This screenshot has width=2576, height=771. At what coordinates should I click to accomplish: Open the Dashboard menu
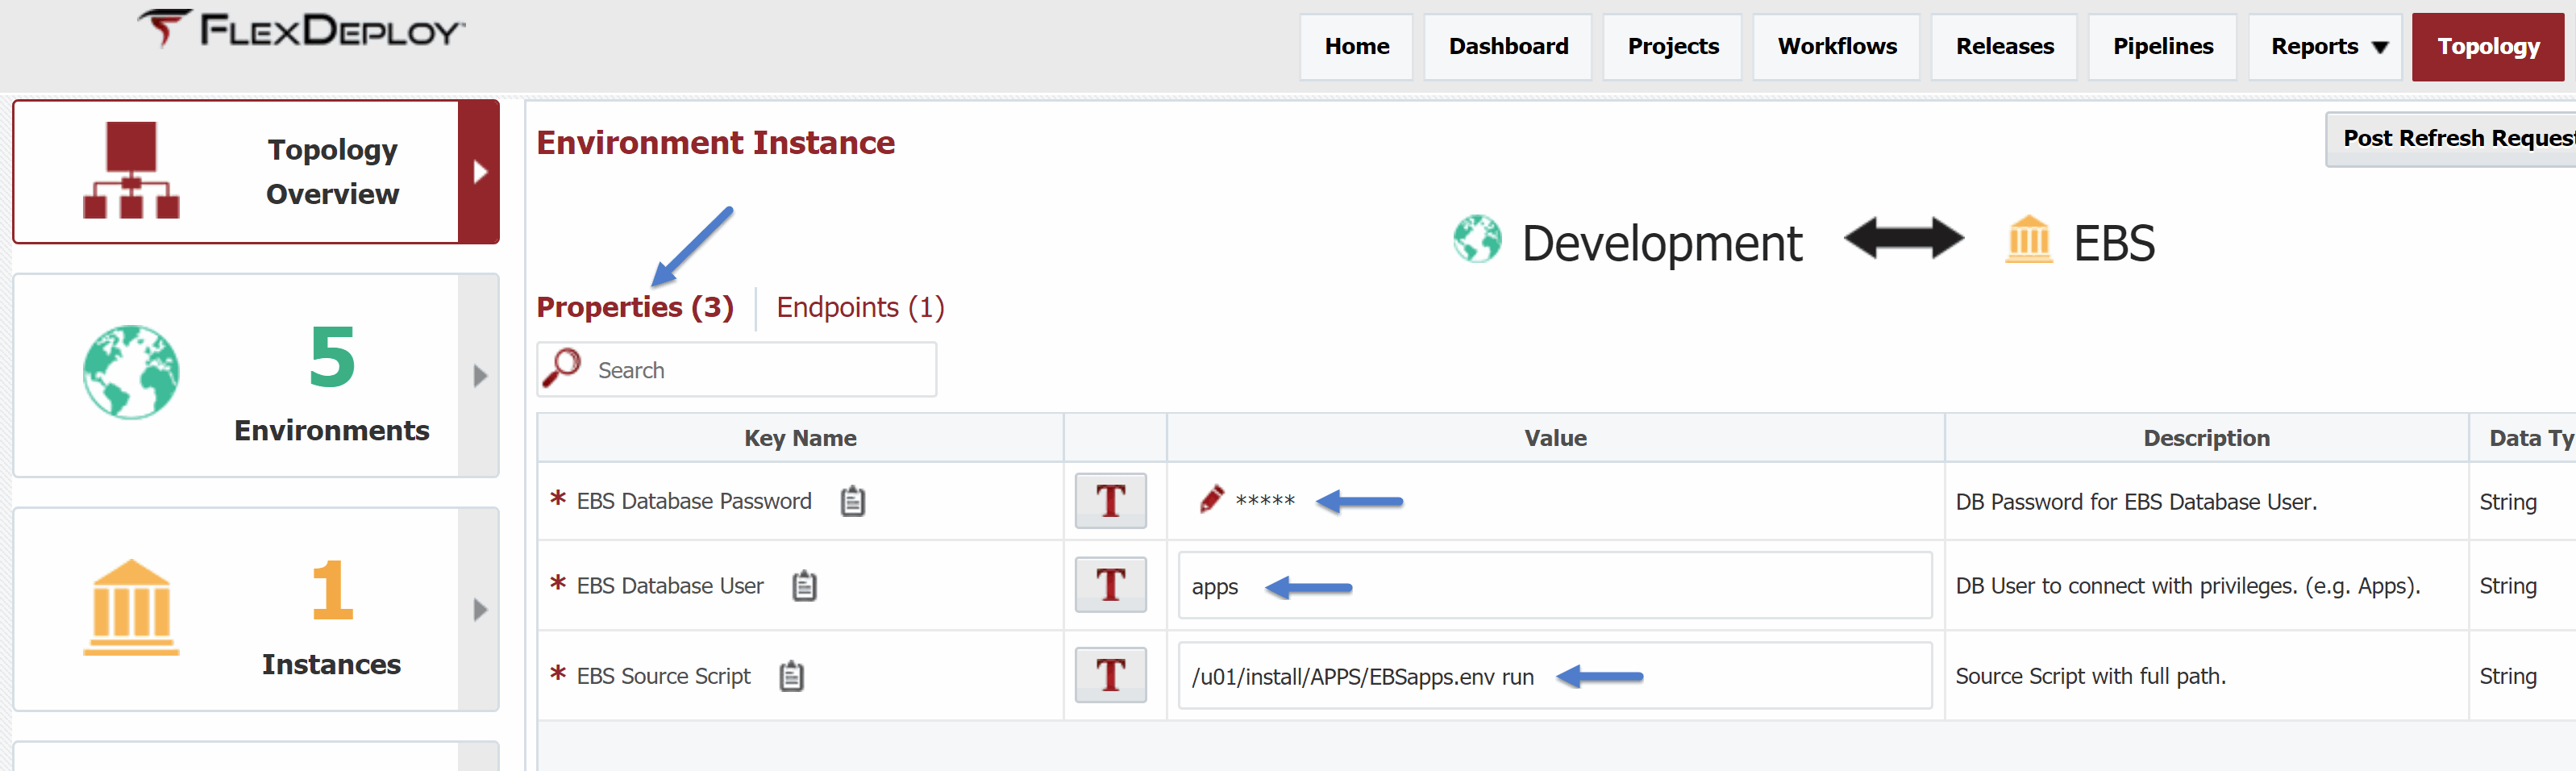[1507, 47]
